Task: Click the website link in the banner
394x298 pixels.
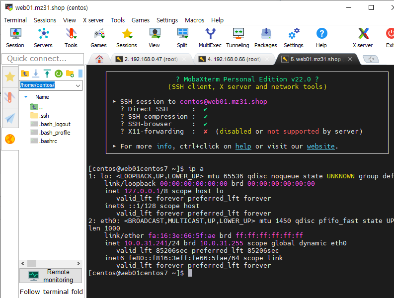Action: pyautogui.click(x=321, y=146)
